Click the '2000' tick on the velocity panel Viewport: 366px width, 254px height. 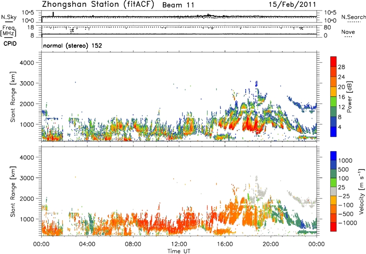[27, 199]
